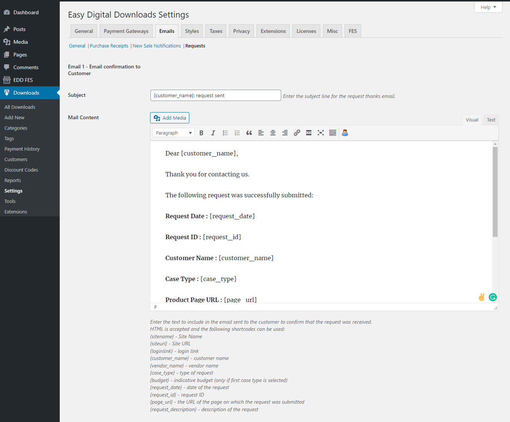Click the Request Date line in editor
The width and height of the screenshot is (510, 422).
210,216
